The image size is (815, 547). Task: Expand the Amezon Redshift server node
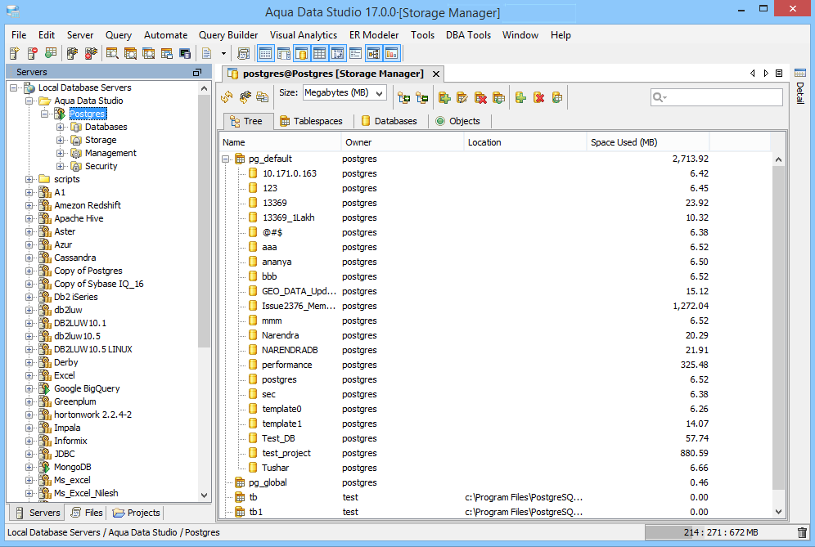[29, 205]
